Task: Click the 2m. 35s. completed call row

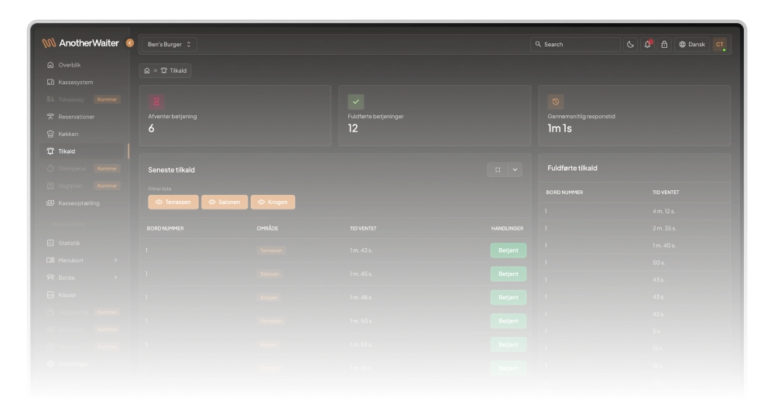Action: coord(635,228)
